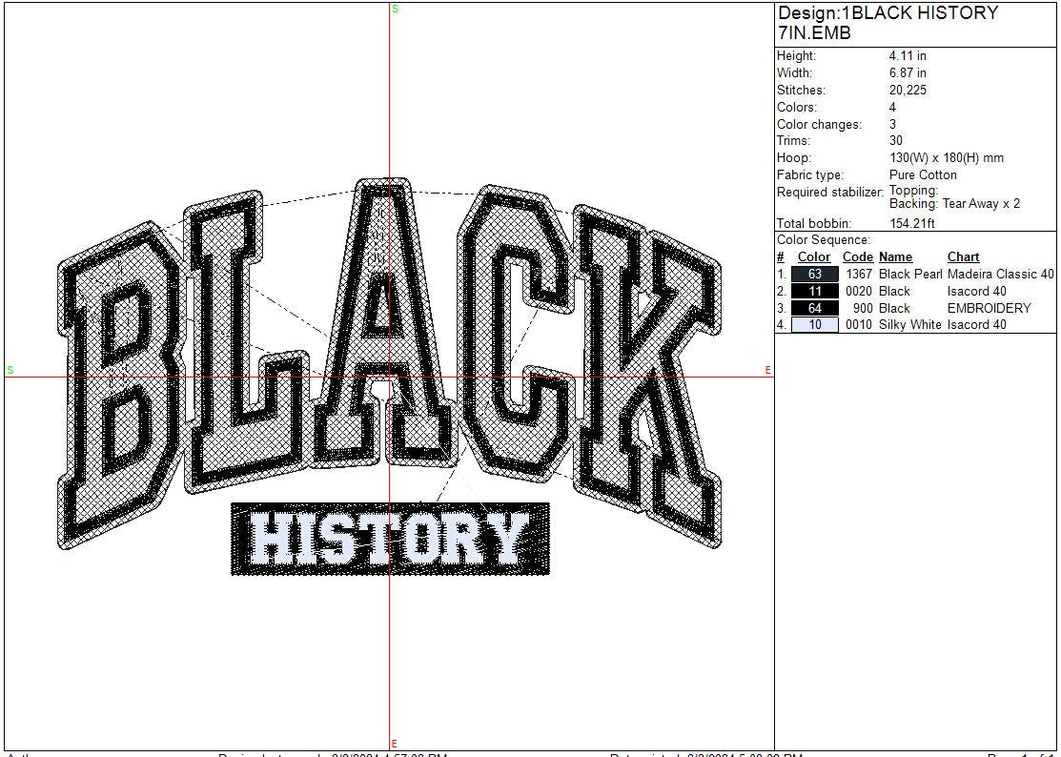Screen dimensions: 1061x757
Task: Click the Hoop size 130(W) x 180(H) mm
Action: (x=946, y=158)
